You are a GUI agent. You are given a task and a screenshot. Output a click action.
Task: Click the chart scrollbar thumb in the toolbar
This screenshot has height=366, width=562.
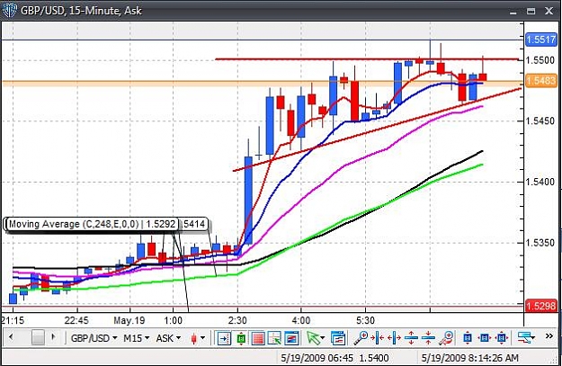pyautogui.click(x=38, y=337)
